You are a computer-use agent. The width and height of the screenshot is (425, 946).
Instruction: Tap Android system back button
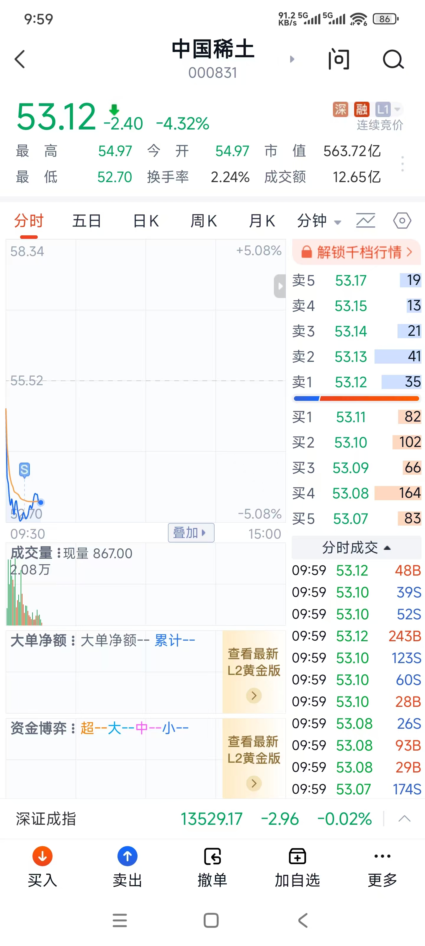[x=303, y=920]
